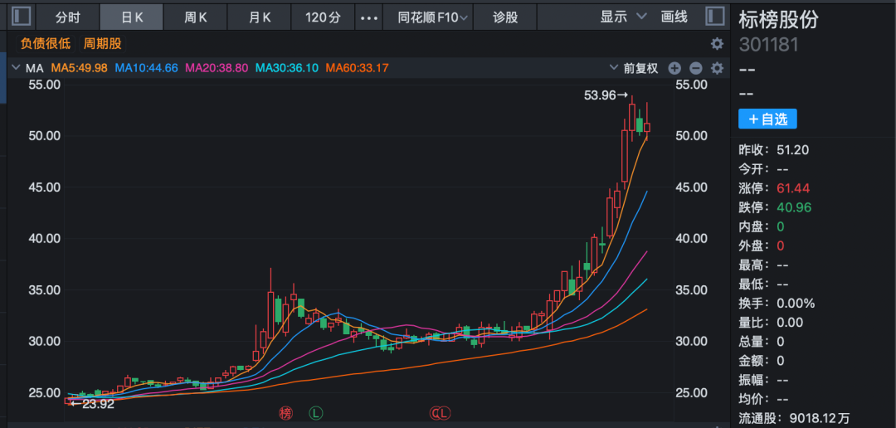This screenshot has width=896, height=428.
Task: Open the 前复权 adjustment dropdown
Action: pos(635,68)
